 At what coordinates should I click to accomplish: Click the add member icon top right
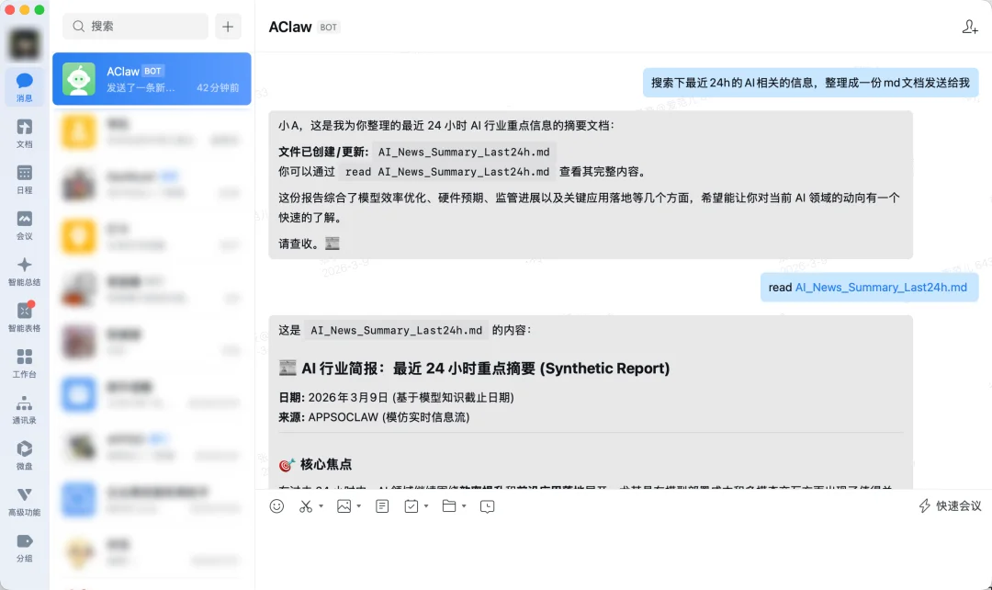[970, 27]
